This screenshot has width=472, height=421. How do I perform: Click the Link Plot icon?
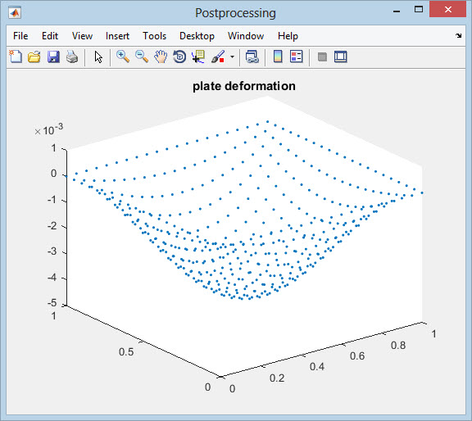pos(252,57)
